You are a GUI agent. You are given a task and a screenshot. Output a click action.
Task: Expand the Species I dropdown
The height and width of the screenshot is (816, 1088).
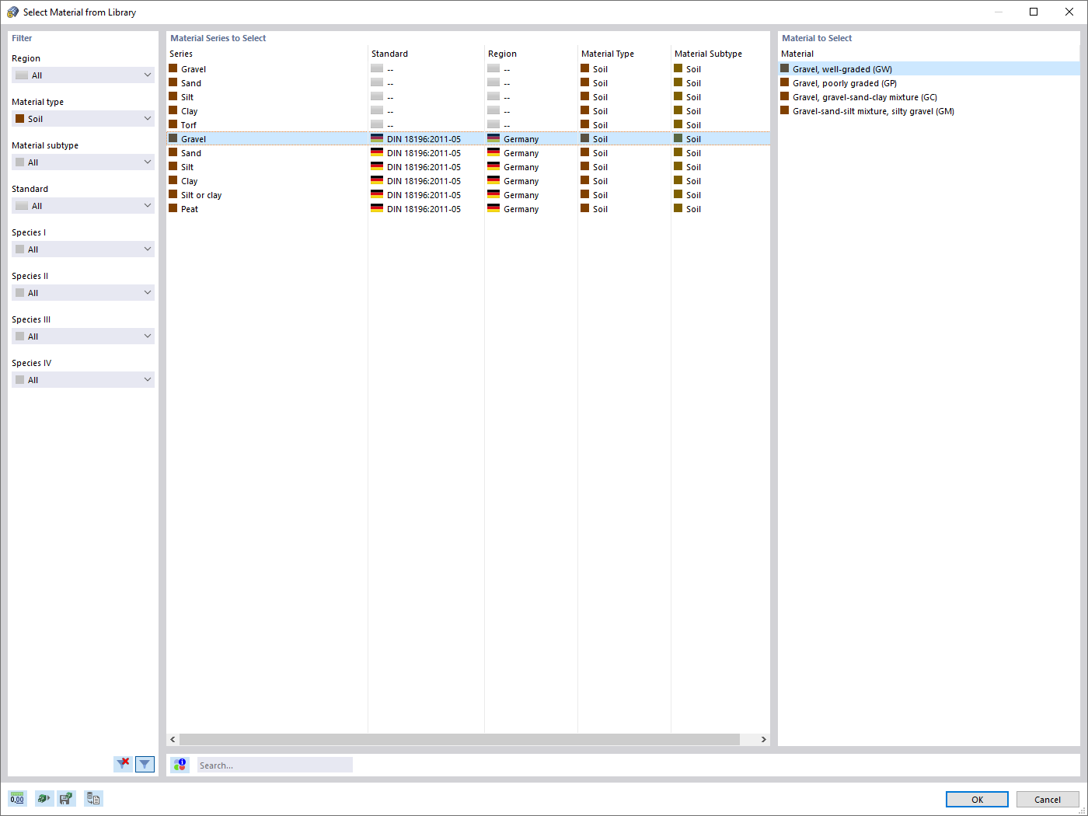tap(83, 249)
